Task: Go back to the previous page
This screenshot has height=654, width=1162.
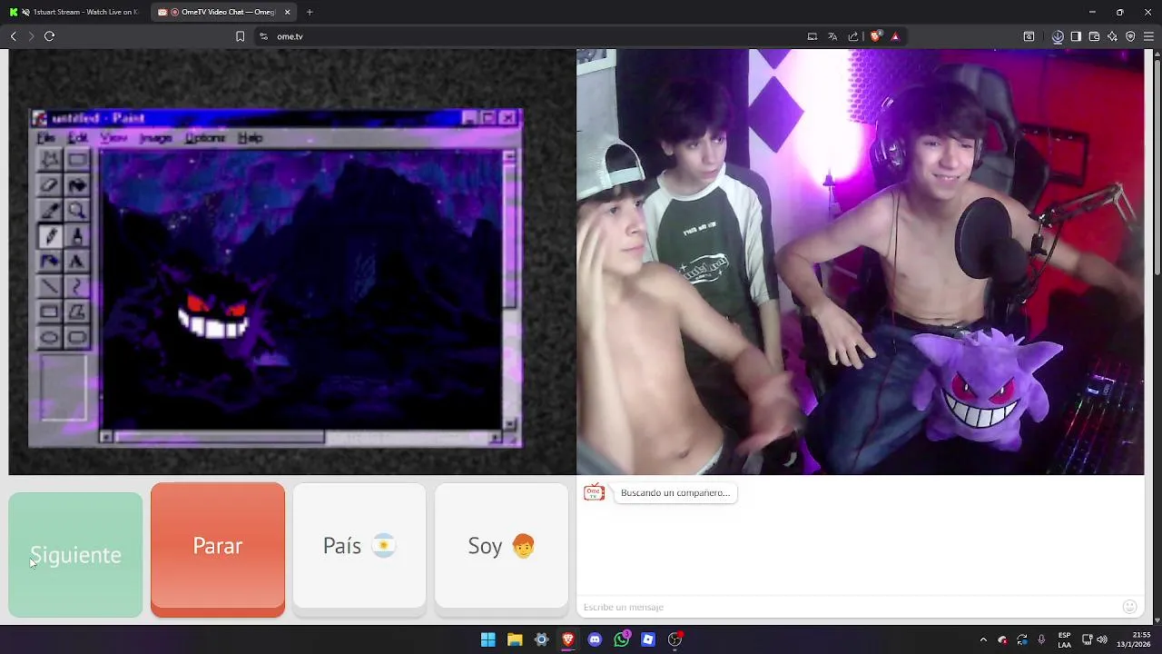Action: (x=14, y=36)
